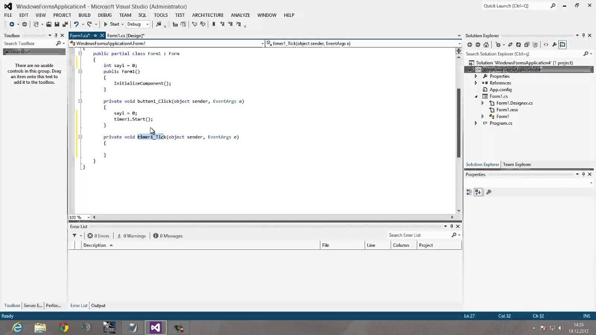Click the Open File toolbar icon
The width and height of the screenshot is (596, 335).
(x=49, y=24)
